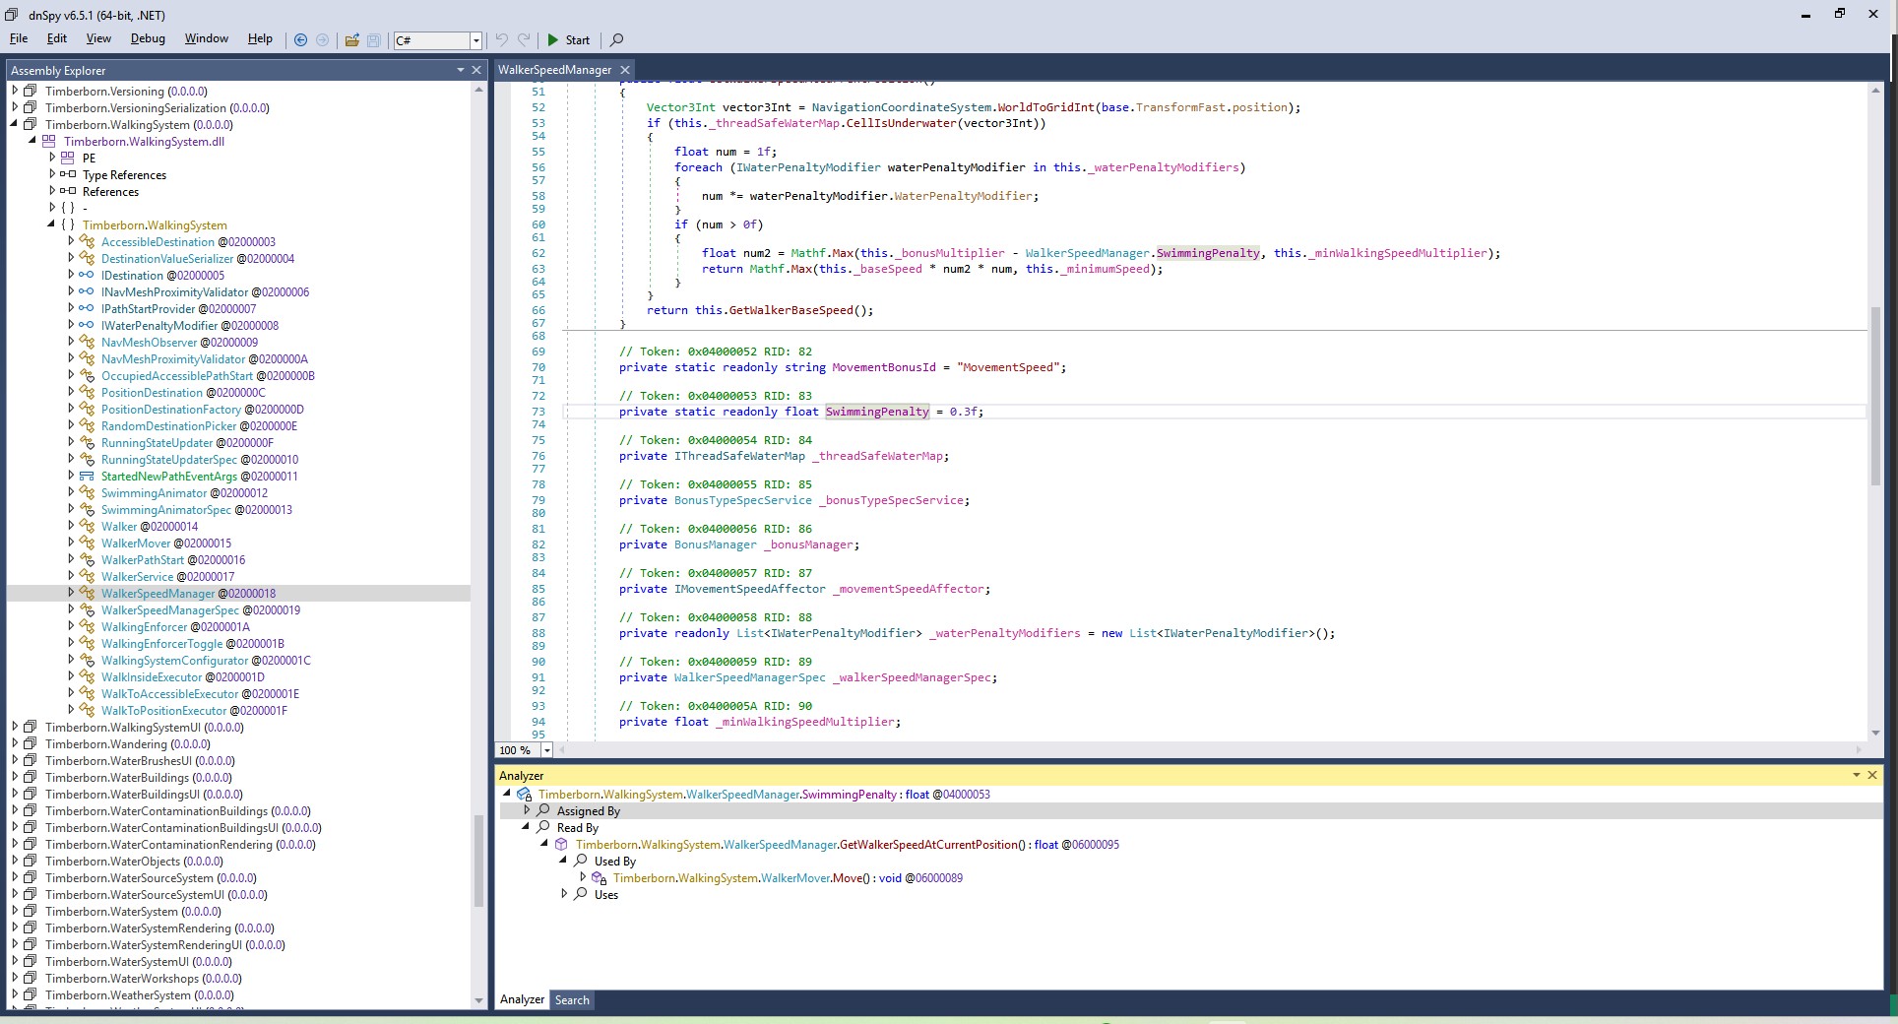Navigate backward with the toolbar back arrow
The width and height of the screenshot is (1898, 1024).
(x=301, y=40)
